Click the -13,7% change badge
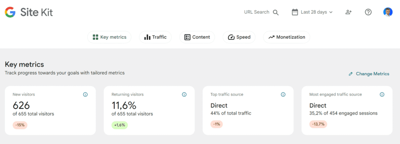This screenshot has height=144, width=400. pos(318,124)
